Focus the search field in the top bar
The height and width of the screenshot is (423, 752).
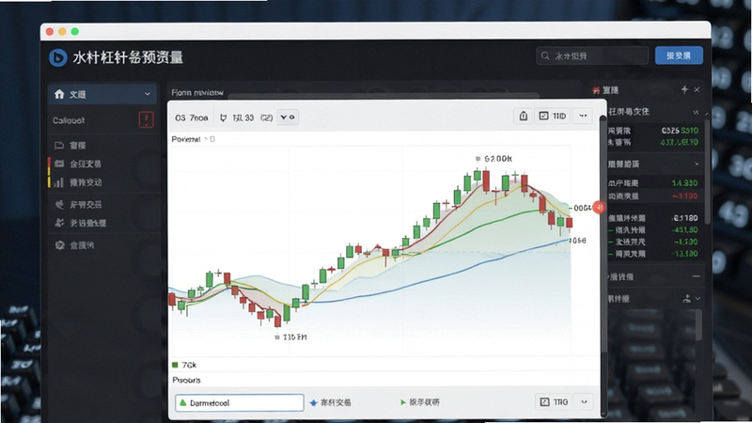592,55
